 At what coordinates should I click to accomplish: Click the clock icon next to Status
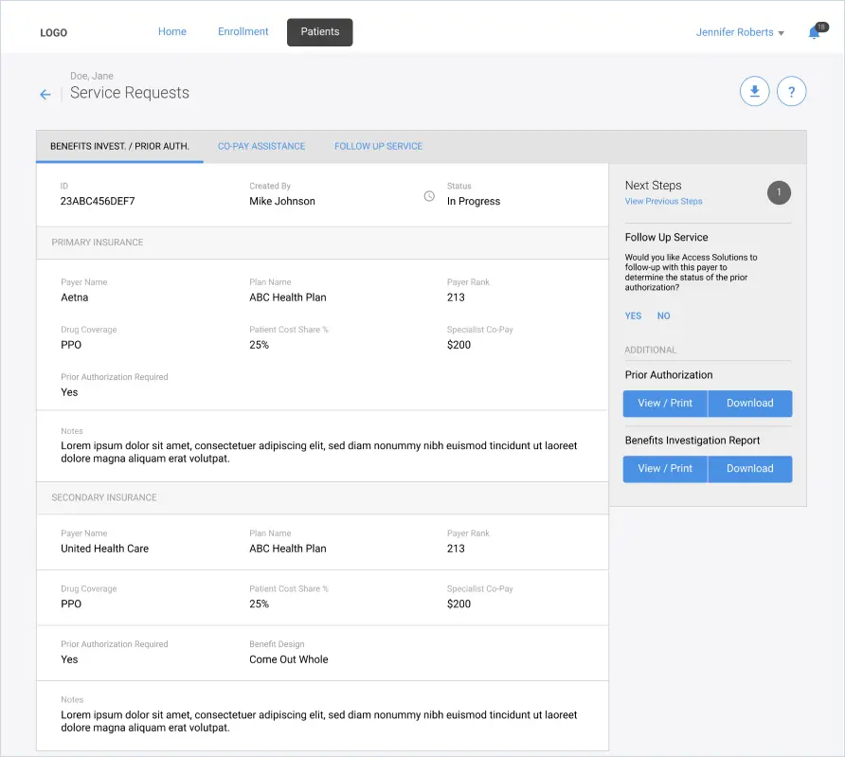point(429,196)
